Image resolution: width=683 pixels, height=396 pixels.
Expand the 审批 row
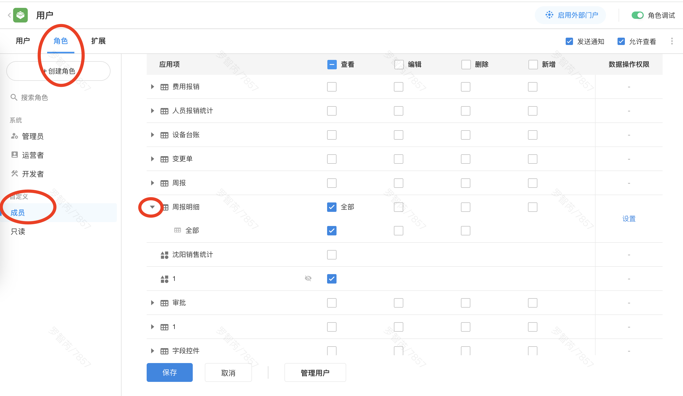pyautogui.click(x=152, y=303)
